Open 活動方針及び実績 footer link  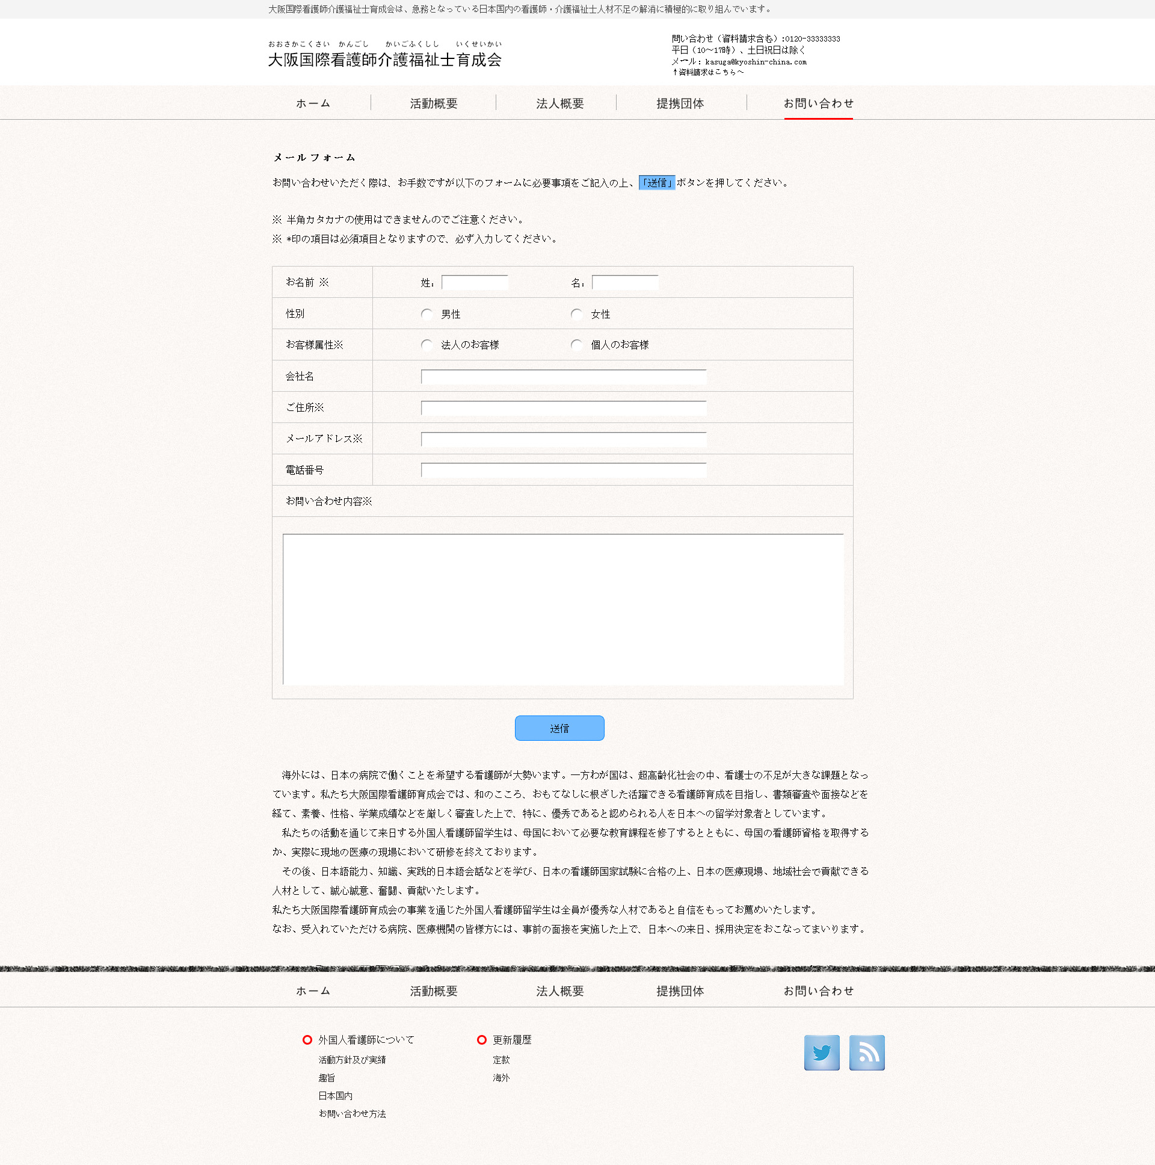coord(352,1060)
